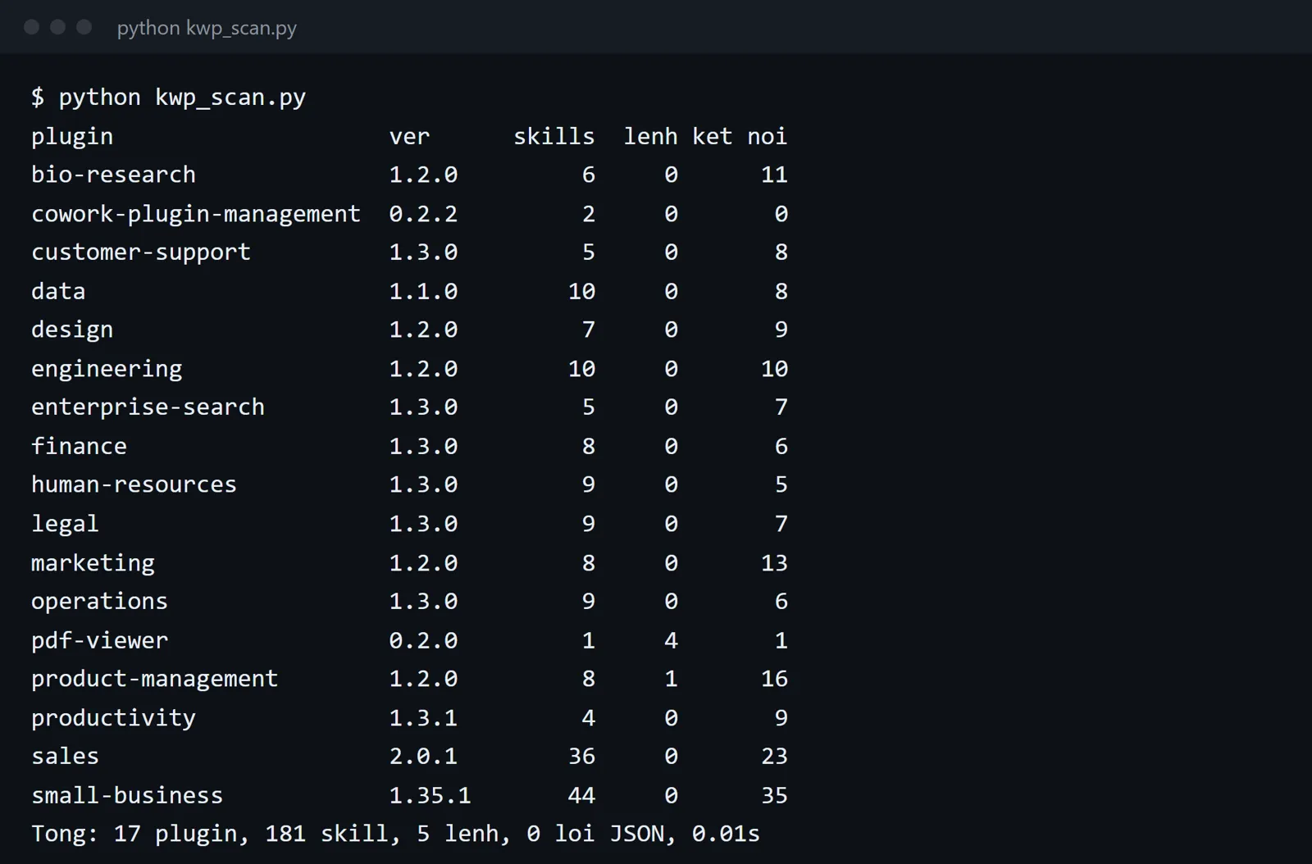Viewport: 1312px width, 864px height.
Task: Select the 'marketing' plugin name
Action: 93,563
